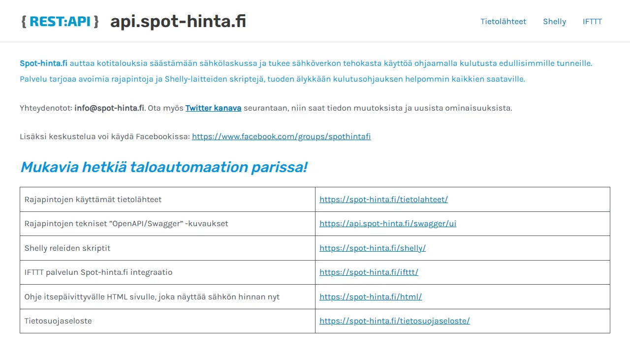Open https://spot-hinta.fi/tietolahteet/ link
Image resolution: width=630 pixels, height=354 pixels.
pos(383,199)
